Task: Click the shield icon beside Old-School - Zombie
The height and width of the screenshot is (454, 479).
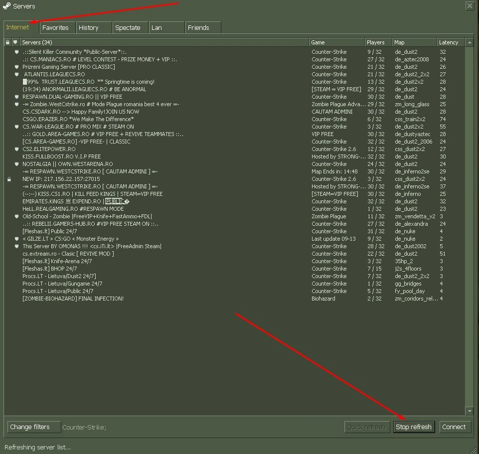Action: (17, 216)
